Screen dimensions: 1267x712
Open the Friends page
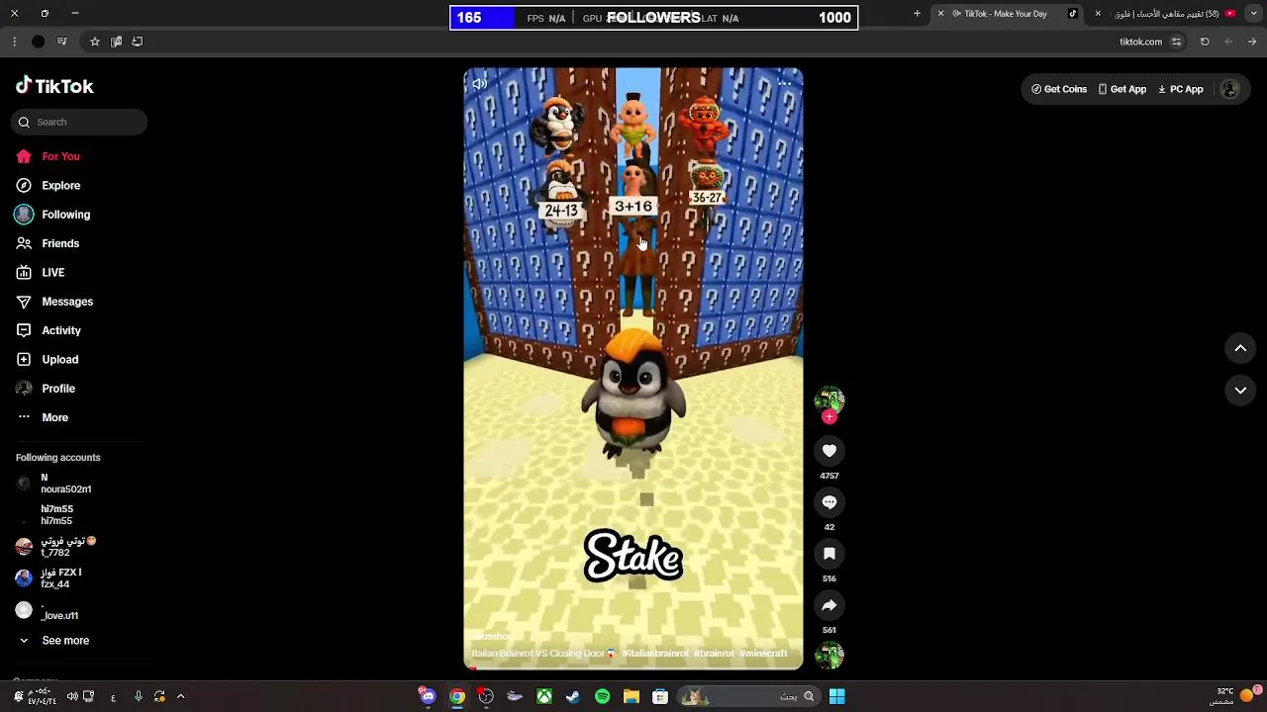pos(48,243)
